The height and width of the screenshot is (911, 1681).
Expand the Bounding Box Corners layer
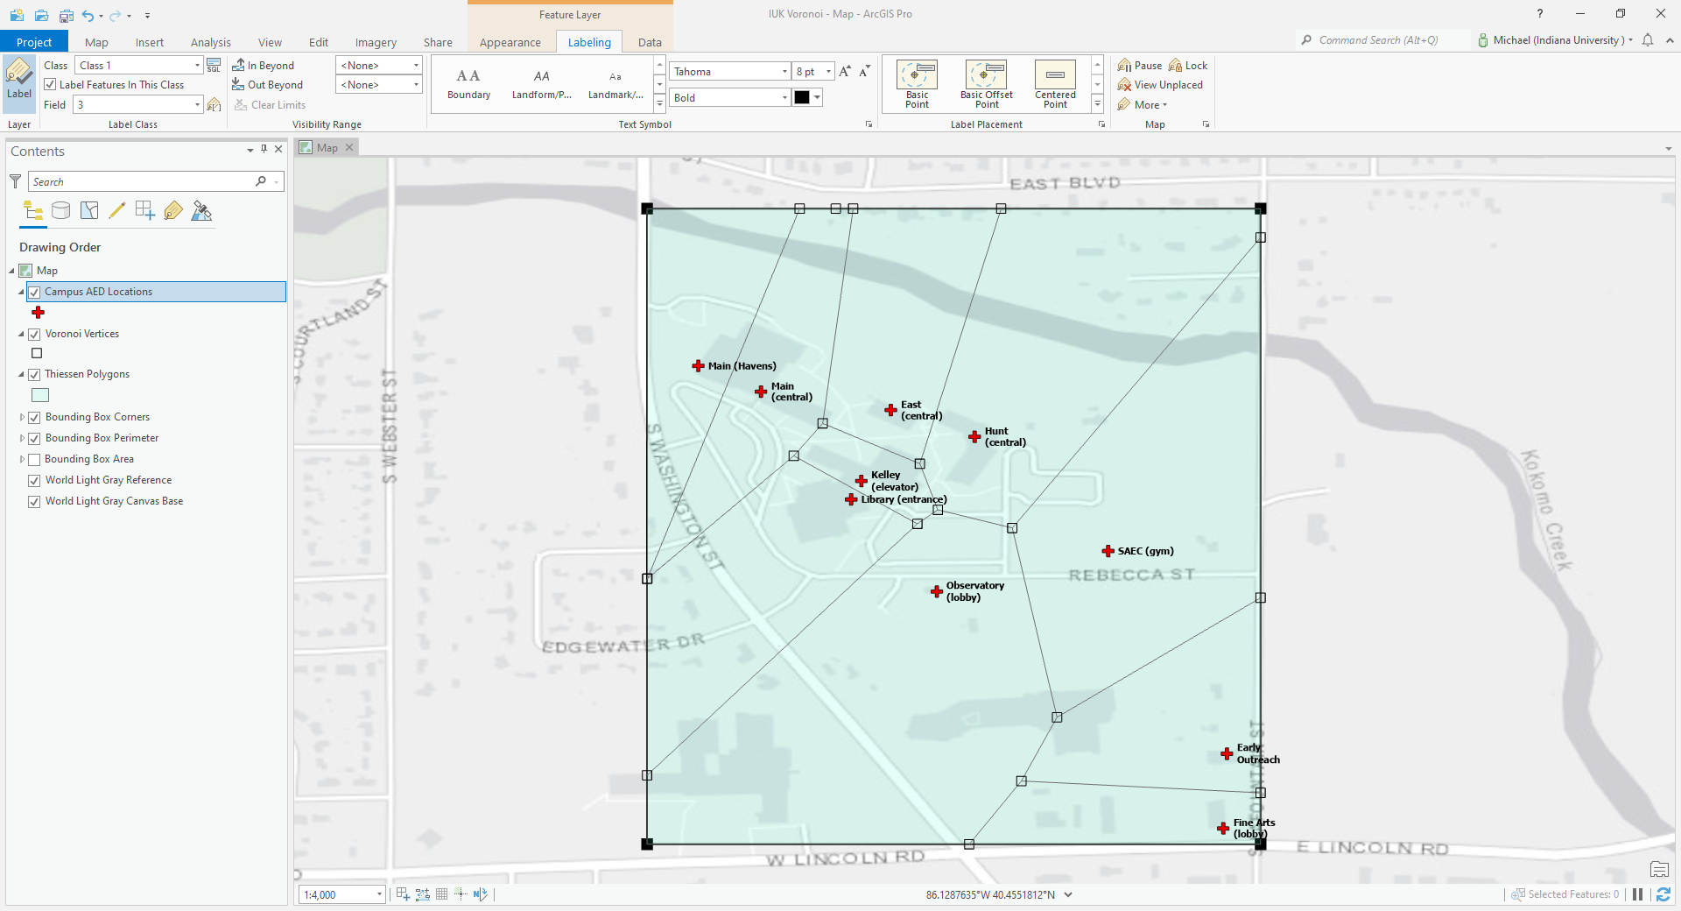point(22,417)
